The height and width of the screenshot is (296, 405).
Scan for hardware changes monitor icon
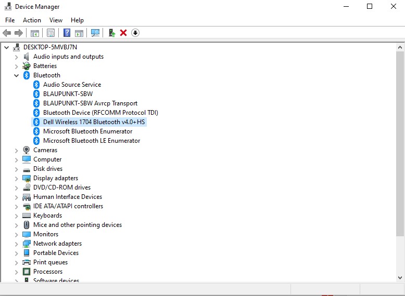[x=95, y=33]
